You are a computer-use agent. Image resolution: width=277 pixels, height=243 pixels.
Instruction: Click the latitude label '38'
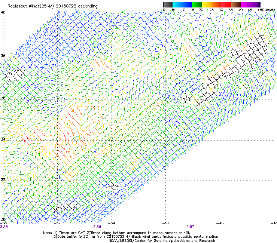3,56
